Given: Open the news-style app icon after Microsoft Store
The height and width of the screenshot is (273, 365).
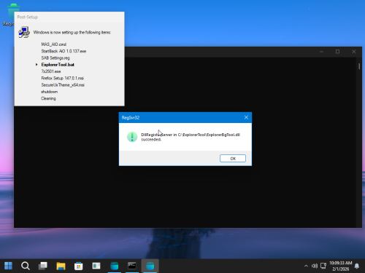Looking at the screenshot, I should [96, 266].
